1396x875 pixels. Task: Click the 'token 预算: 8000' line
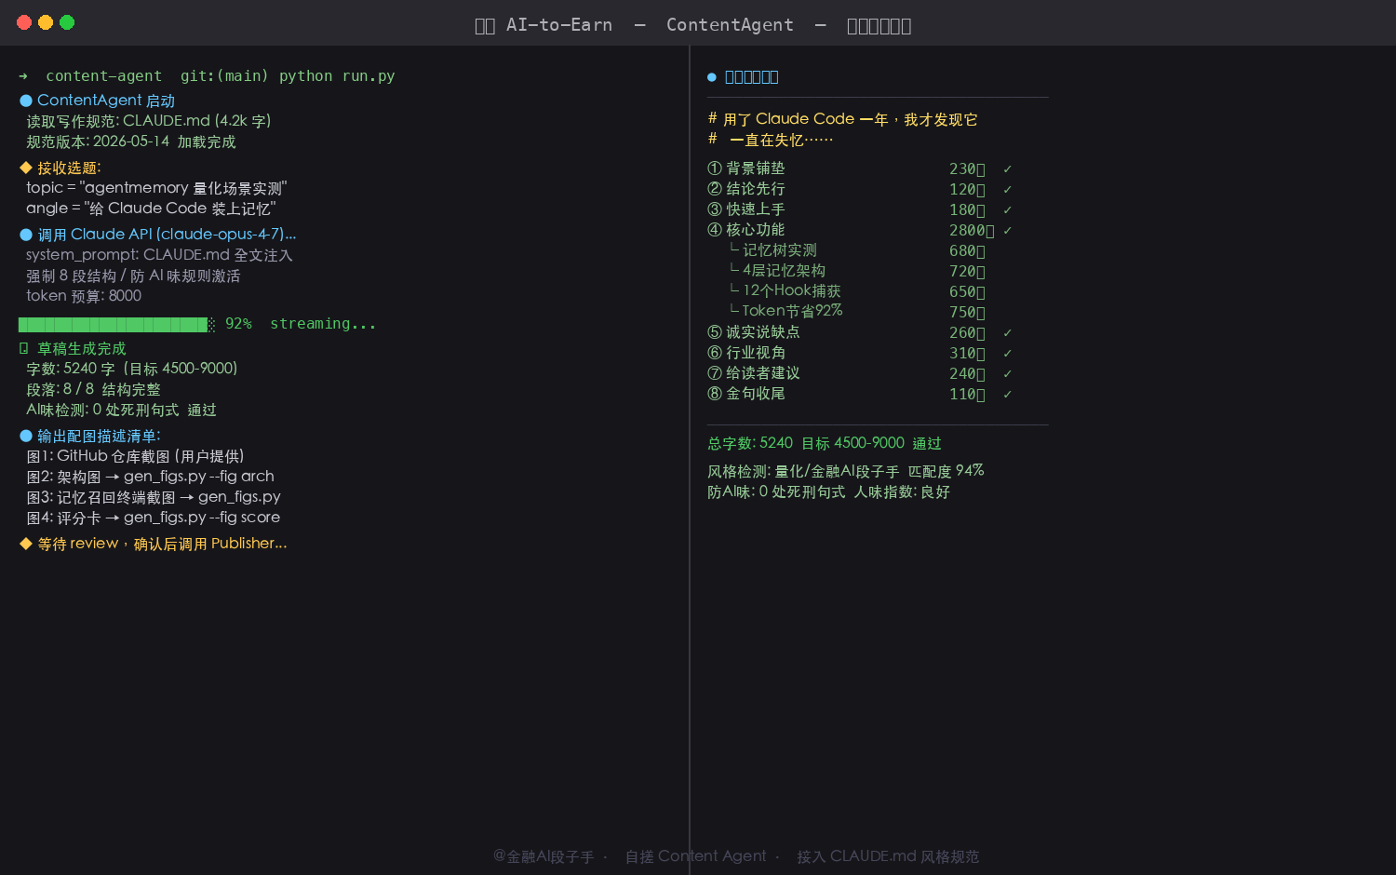[84, 296]
